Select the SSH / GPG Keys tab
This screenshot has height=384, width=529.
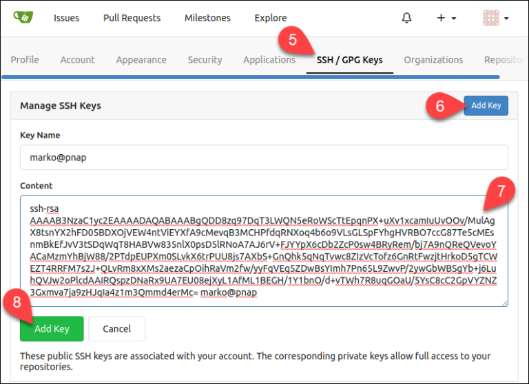pyautogui.click(x=349, y=60)
